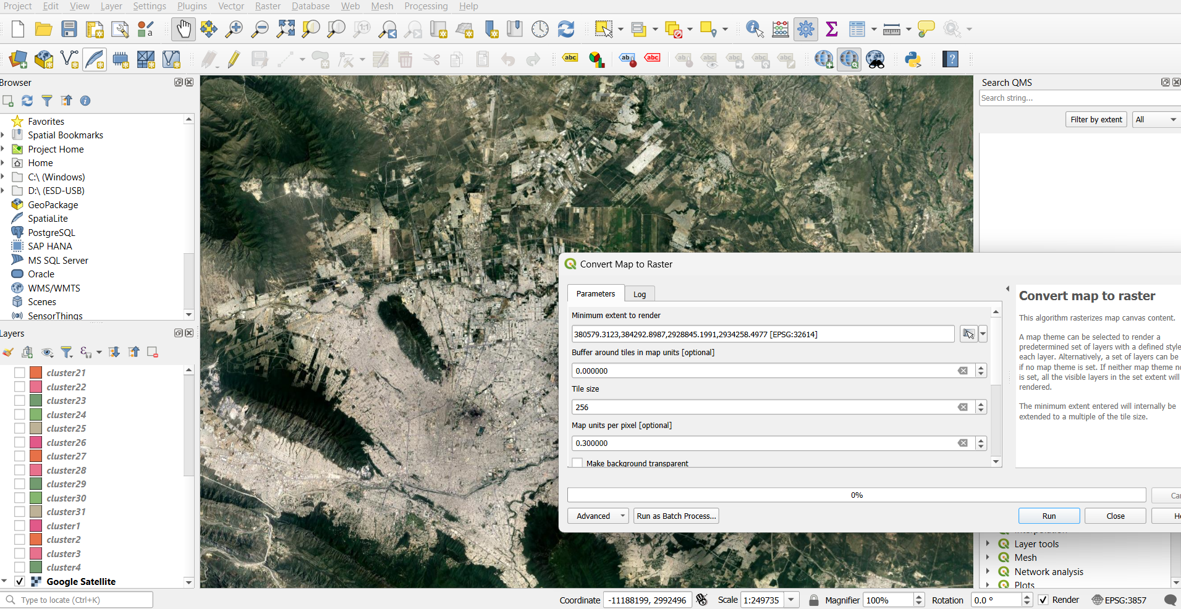The height and width of the screenshot is (609, 1181).
Task: Toggle visibility of Google Satellite layer
Action: click(20, 581)
